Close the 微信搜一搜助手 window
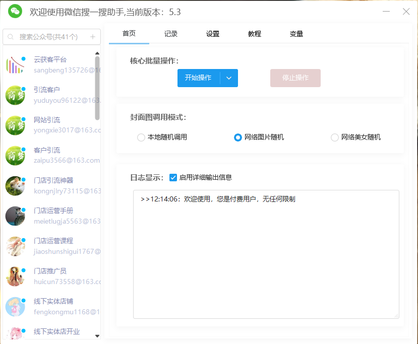Image resolution: width=418 pixels, height=344 pixels. pos(406,12)
